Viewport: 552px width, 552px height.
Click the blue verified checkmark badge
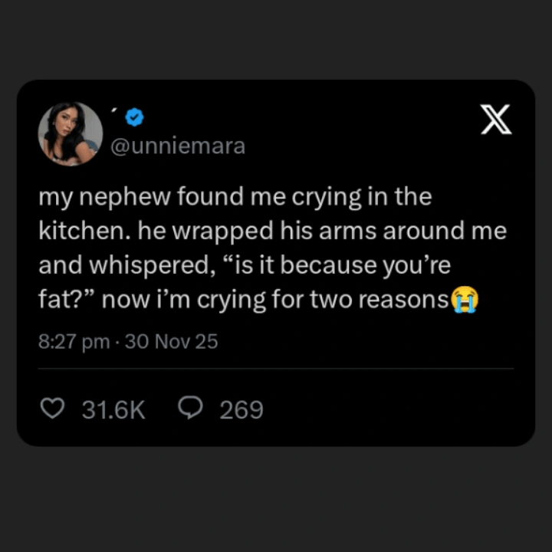(135, 117)
